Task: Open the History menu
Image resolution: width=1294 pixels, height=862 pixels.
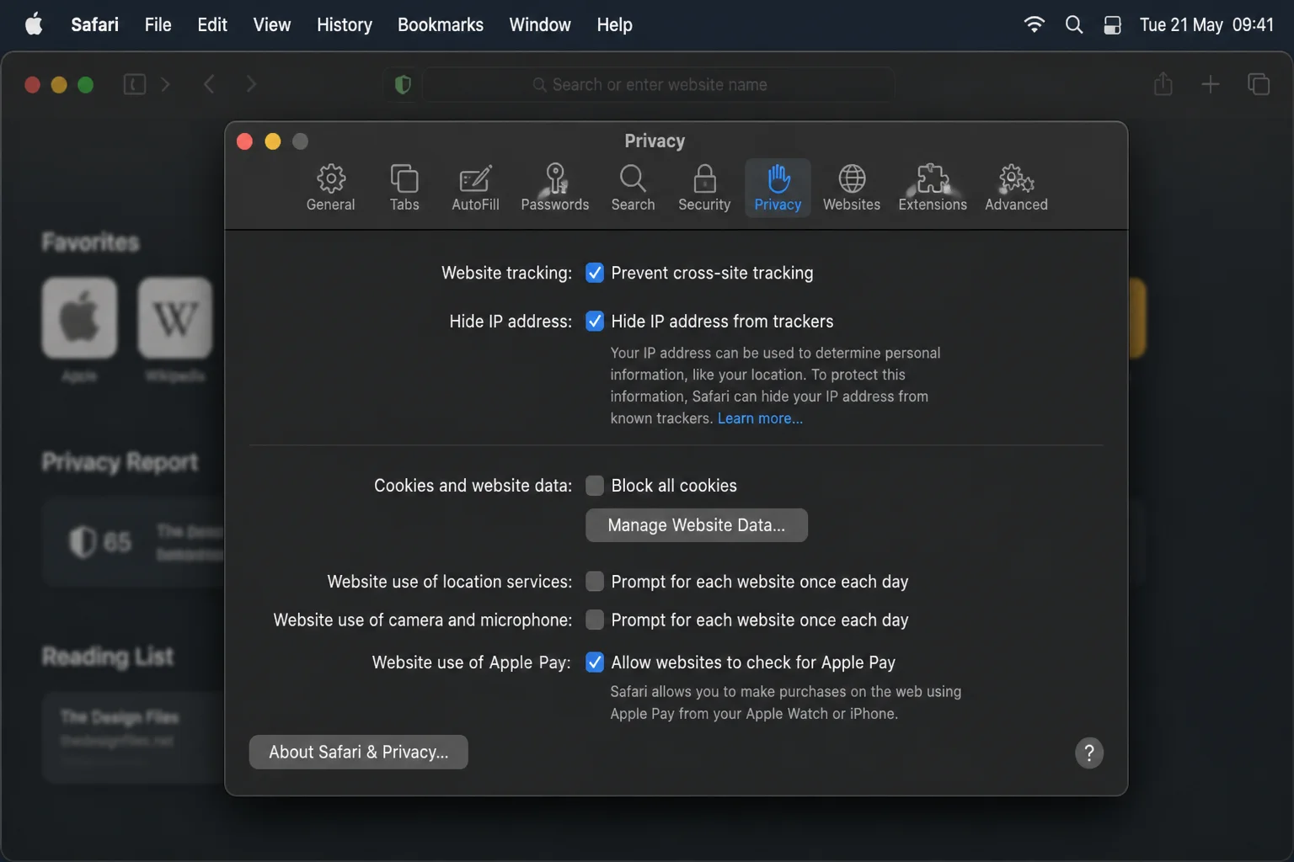Action: click(345, 24)
